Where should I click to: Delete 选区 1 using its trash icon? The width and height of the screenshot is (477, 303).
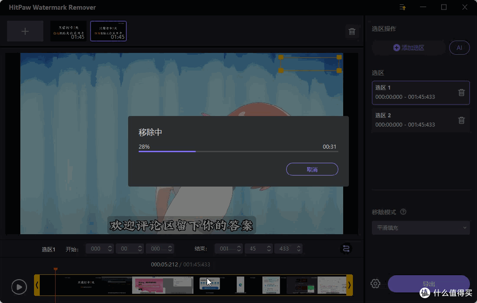462,92
